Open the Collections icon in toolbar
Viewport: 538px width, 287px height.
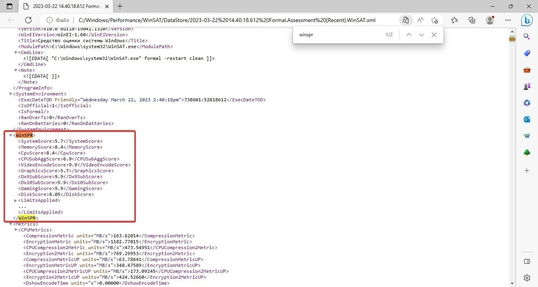(x=472, y=20)
